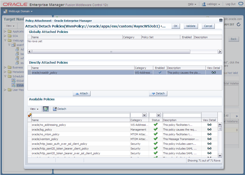Click status checkmark of oracle/no_addressing_policy
The height and width of the screenshot is (175, 245).
(x=155, y=125)
